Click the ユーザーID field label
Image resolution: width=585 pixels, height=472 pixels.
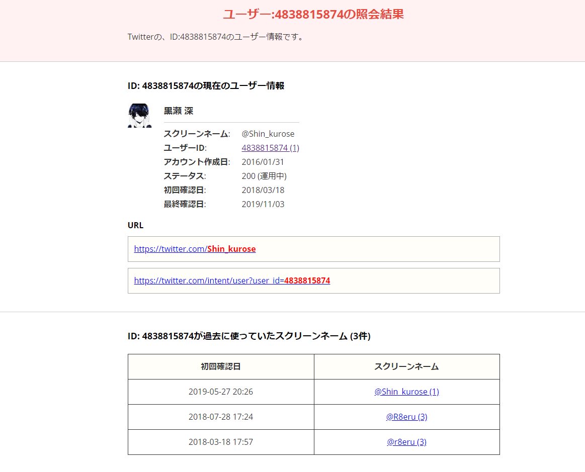(185, 148)
